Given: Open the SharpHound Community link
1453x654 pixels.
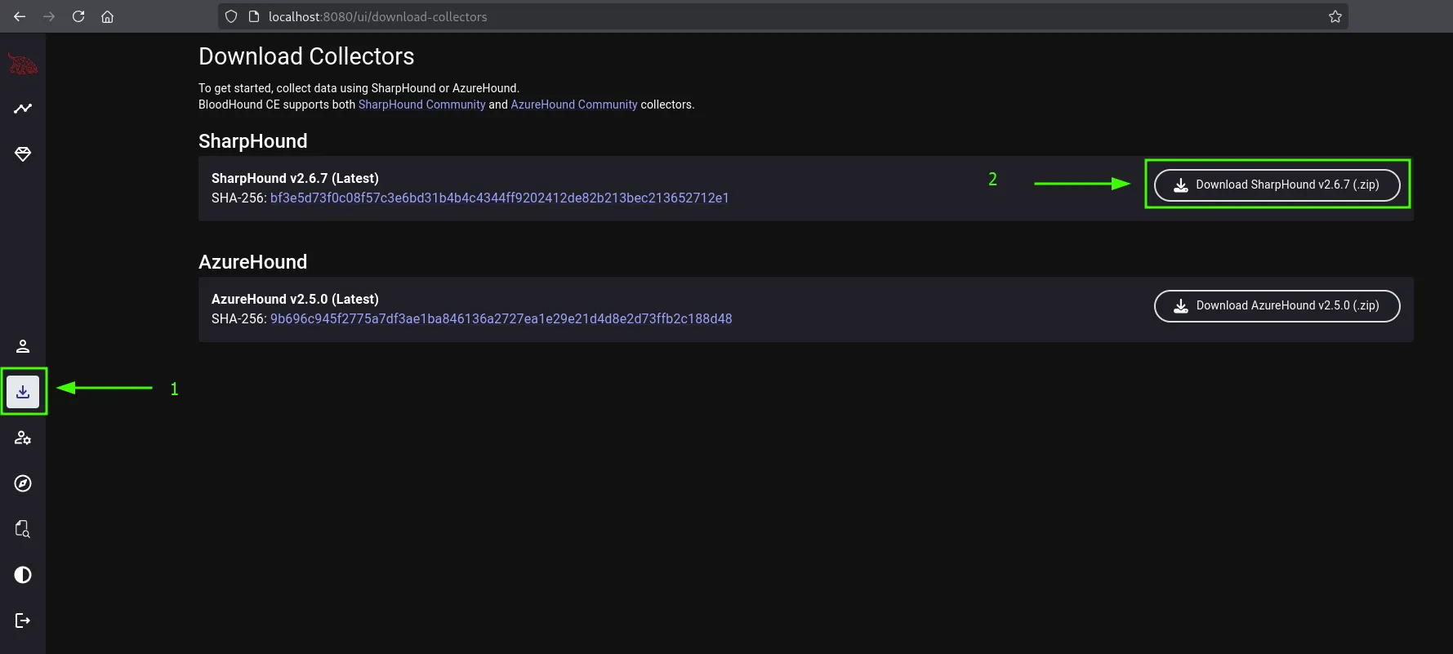Looking at the screenshot, I should [x=421, y=105].
